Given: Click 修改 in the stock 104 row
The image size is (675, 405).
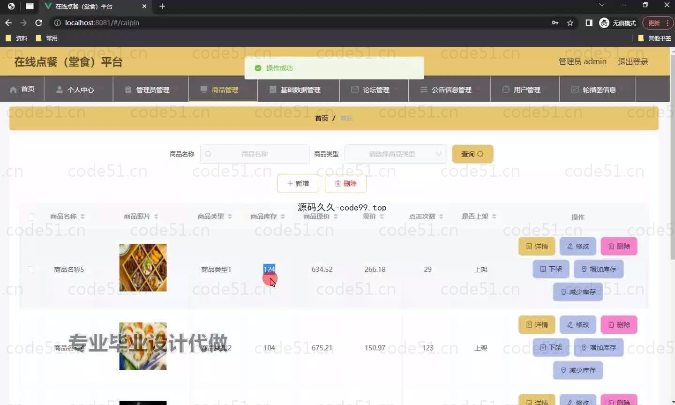Looking at the screenshot, I should click(x=578, y=324).
